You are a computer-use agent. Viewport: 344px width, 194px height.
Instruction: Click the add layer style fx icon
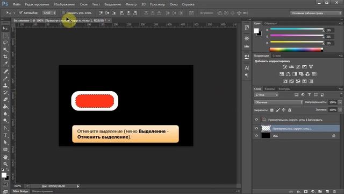(x=298, y=192)
